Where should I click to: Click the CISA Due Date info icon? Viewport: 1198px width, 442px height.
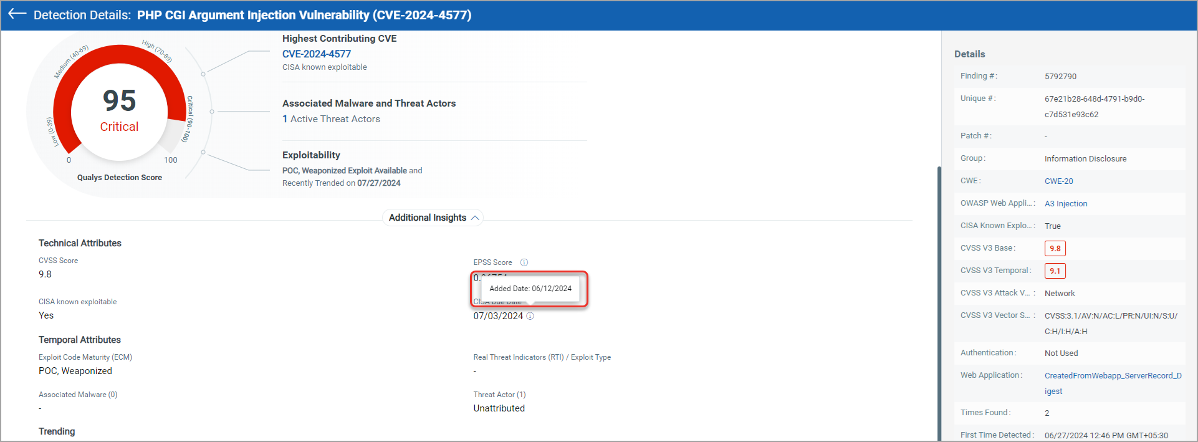pos(530,316)
